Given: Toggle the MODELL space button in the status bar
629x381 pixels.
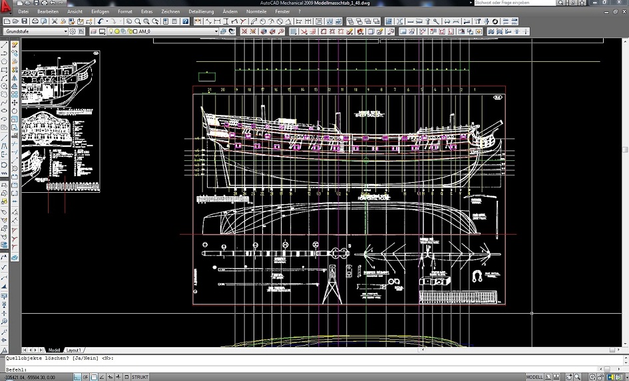Looking at the screenshot, I should click(534, 377).
